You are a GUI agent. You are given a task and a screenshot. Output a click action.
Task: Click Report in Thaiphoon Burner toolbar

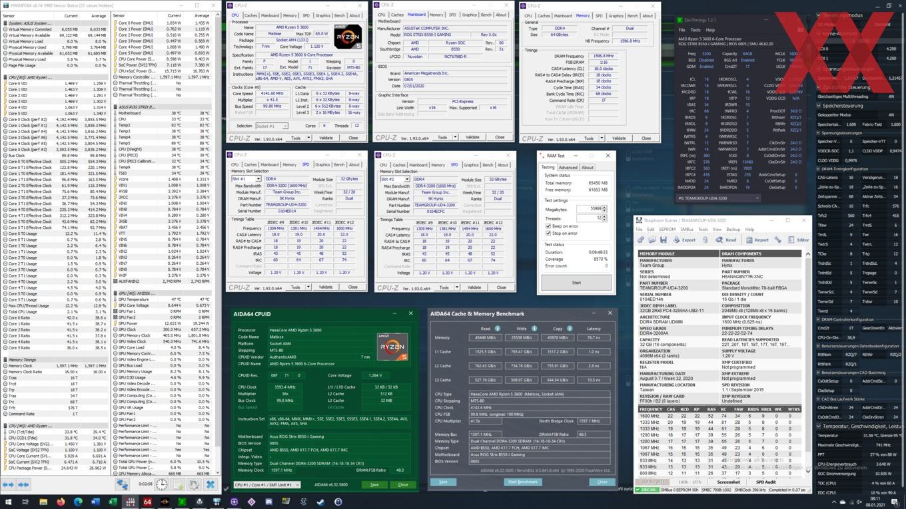(757, 240)
